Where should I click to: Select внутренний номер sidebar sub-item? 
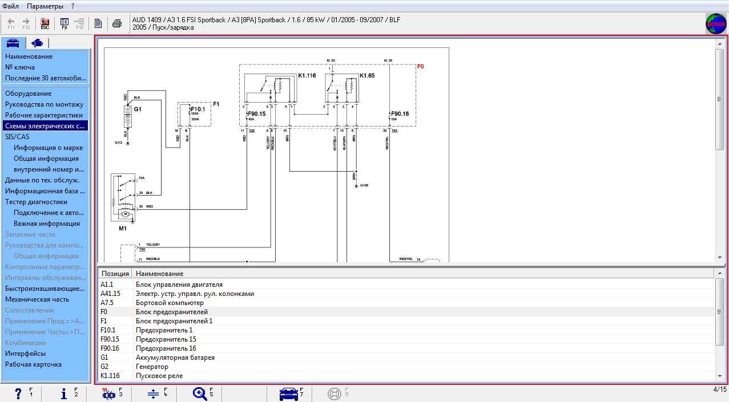(49, 169)
